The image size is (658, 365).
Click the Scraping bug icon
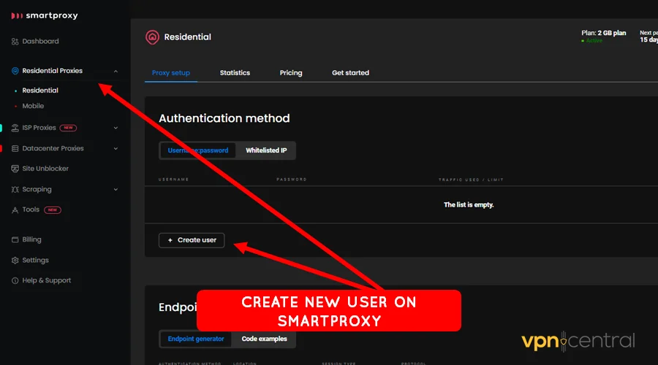tap(15, 189)
